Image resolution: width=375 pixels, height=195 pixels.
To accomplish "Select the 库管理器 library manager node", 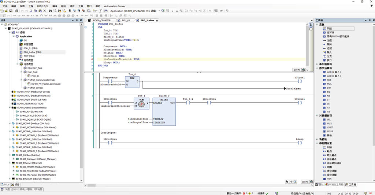I will (29, 44).
